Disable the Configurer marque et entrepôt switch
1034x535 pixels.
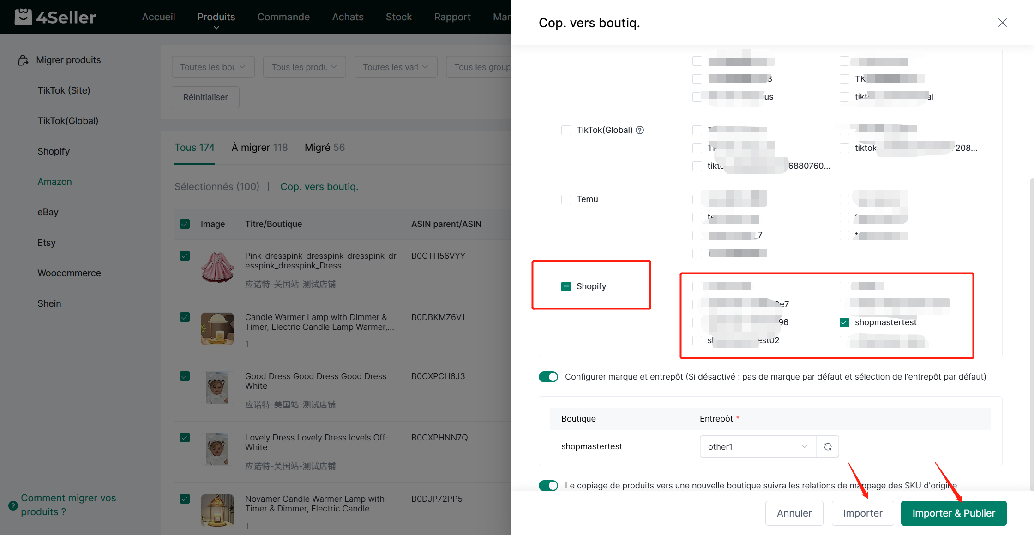click(548, 377)
